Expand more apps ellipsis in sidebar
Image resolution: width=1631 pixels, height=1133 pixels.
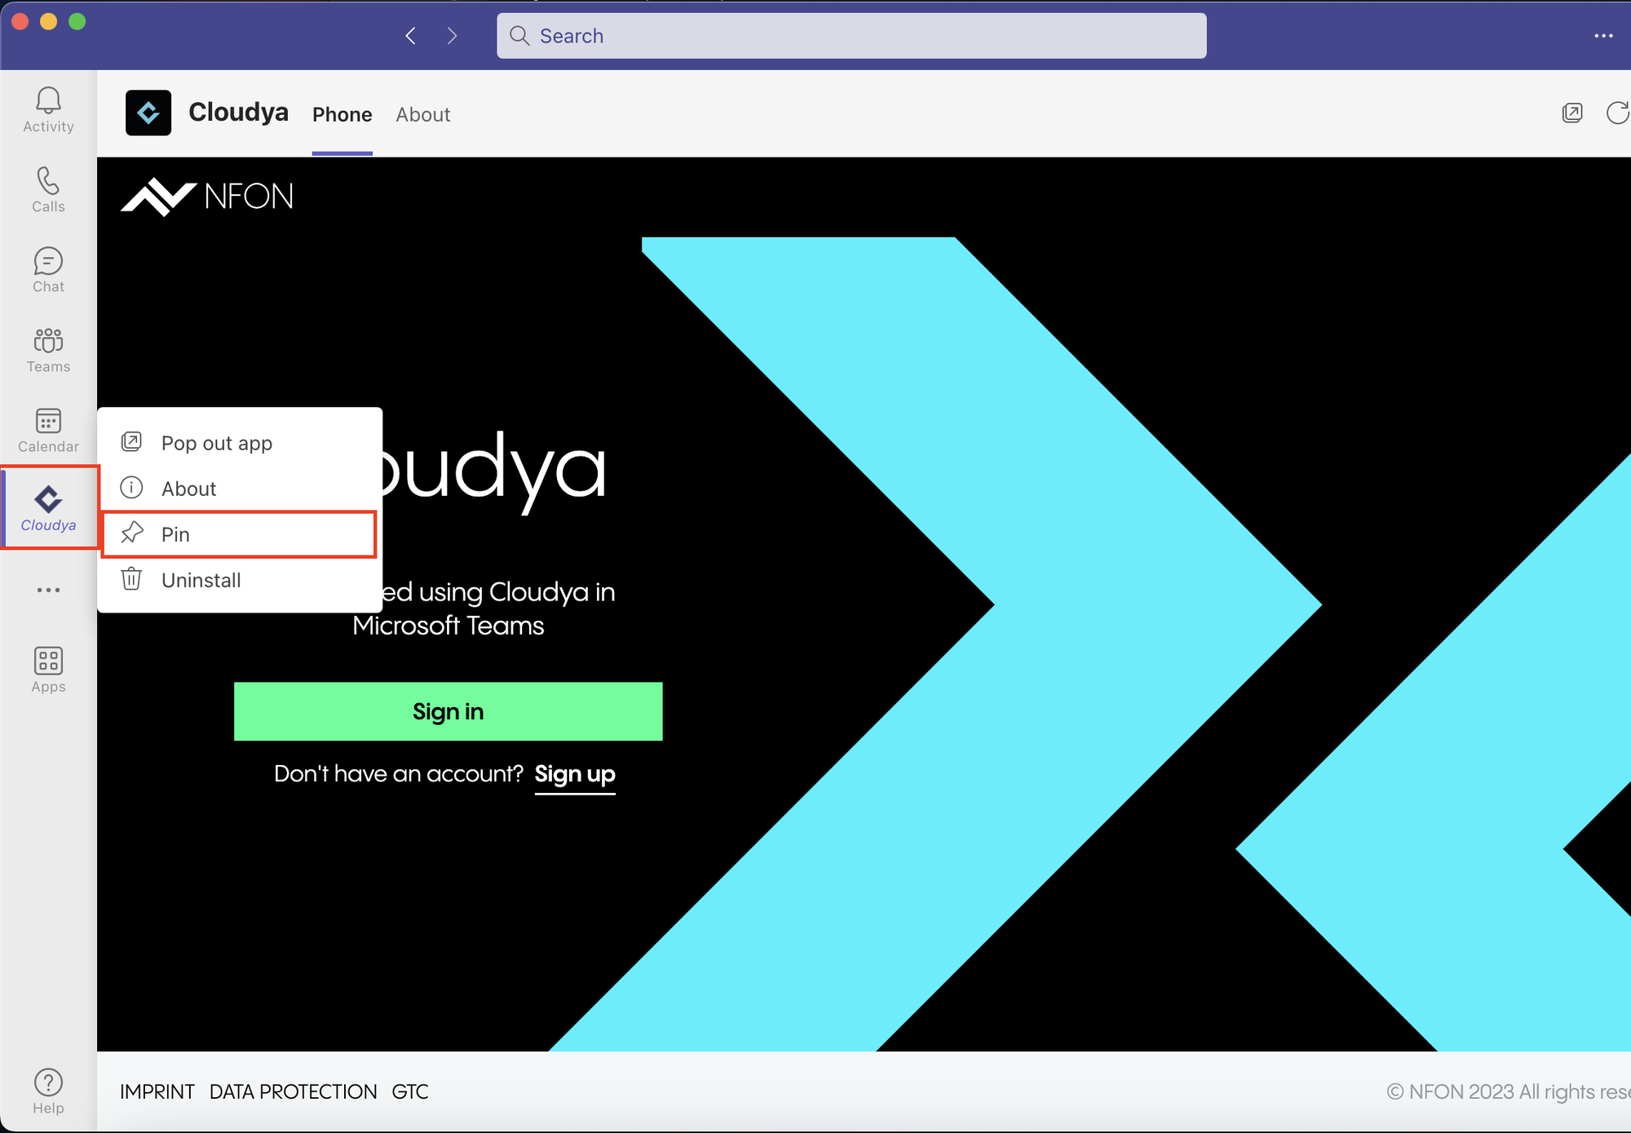click(x=48, y=590)
